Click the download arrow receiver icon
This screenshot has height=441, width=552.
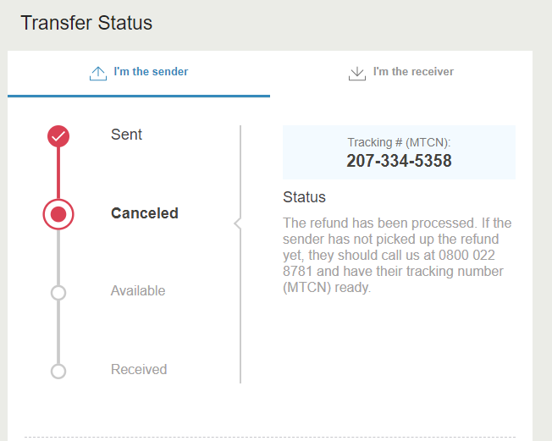point(357,73)
